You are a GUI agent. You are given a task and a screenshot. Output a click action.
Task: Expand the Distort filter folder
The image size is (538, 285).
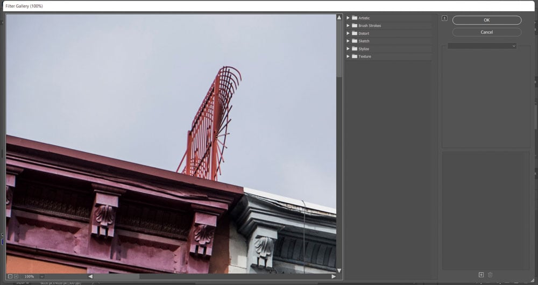click(348, 33)
